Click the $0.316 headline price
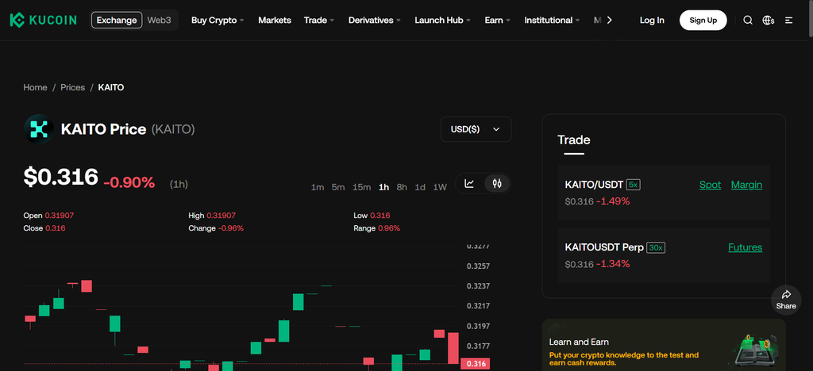The height and width of the screenshot is (371, 813). 60,177
